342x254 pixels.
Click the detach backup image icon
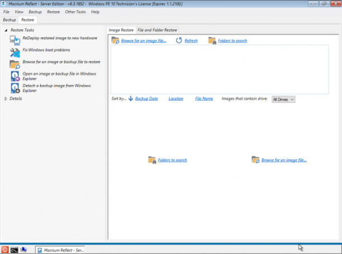(x=15, y=88)
